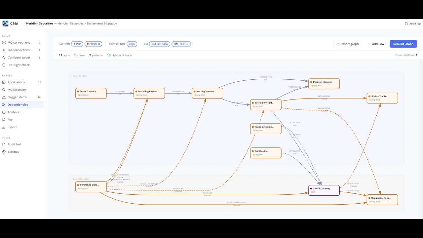The width and height of the screenshot is (423, 238).
Task: Select the Settlement Inst... node
Action: (x=266, y=104)
